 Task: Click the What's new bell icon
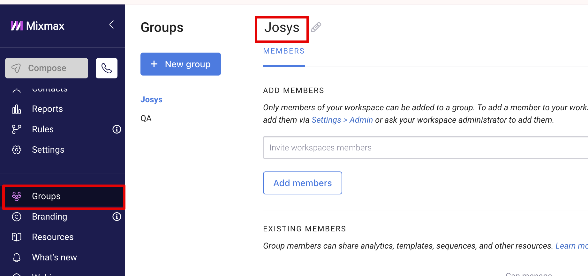(x=17, y=258)
